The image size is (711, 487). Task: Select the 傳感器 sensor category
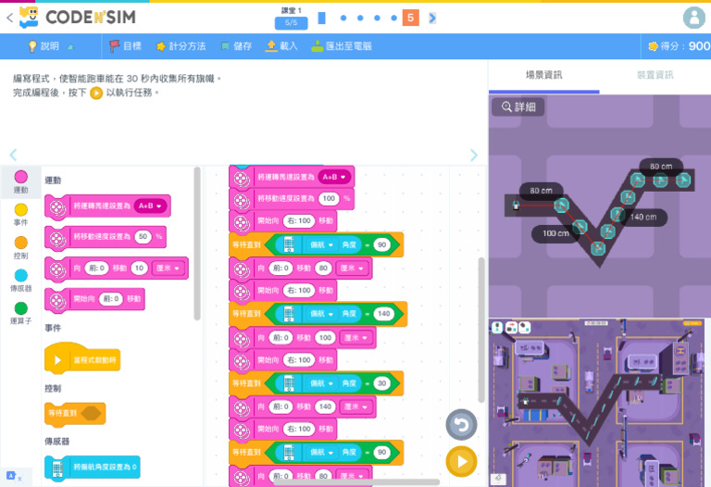coord(21,281)
